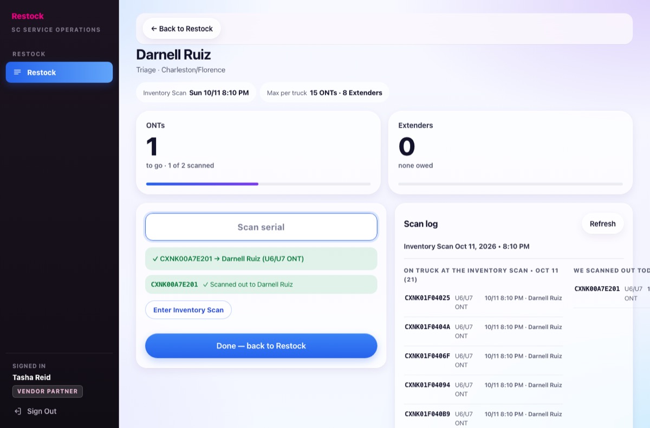Select serial CXNK01F04094 in scan log
Viewport: 650px width, 428px height.
[427, 385]
